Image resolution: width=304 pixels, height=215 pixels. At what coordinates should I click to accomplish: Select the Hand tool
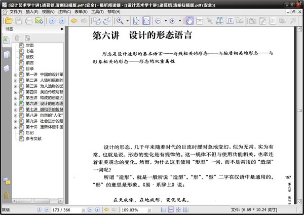(190, 21)
